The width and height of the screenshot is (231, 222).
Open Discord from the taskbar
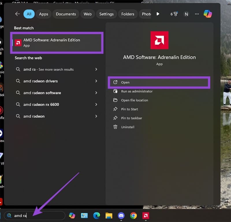click(121, 216)
